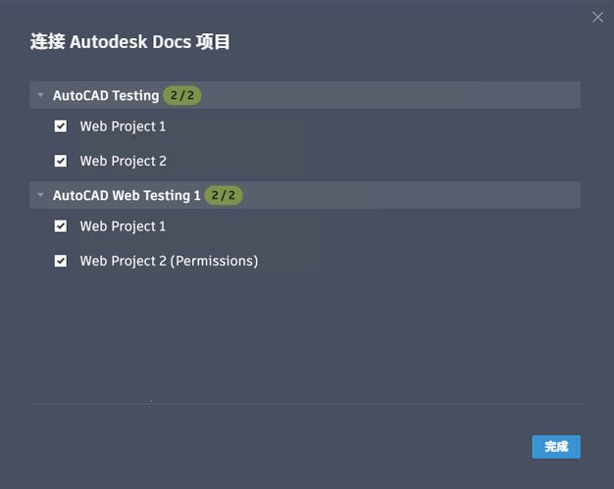614x489 pixels.
Task: Click the 完成 button
Action: pyautogui.click(x=556, y=447)
